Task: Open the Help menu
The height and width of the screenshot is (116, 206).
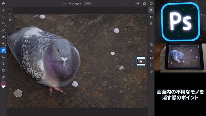Action: point(151,4)
